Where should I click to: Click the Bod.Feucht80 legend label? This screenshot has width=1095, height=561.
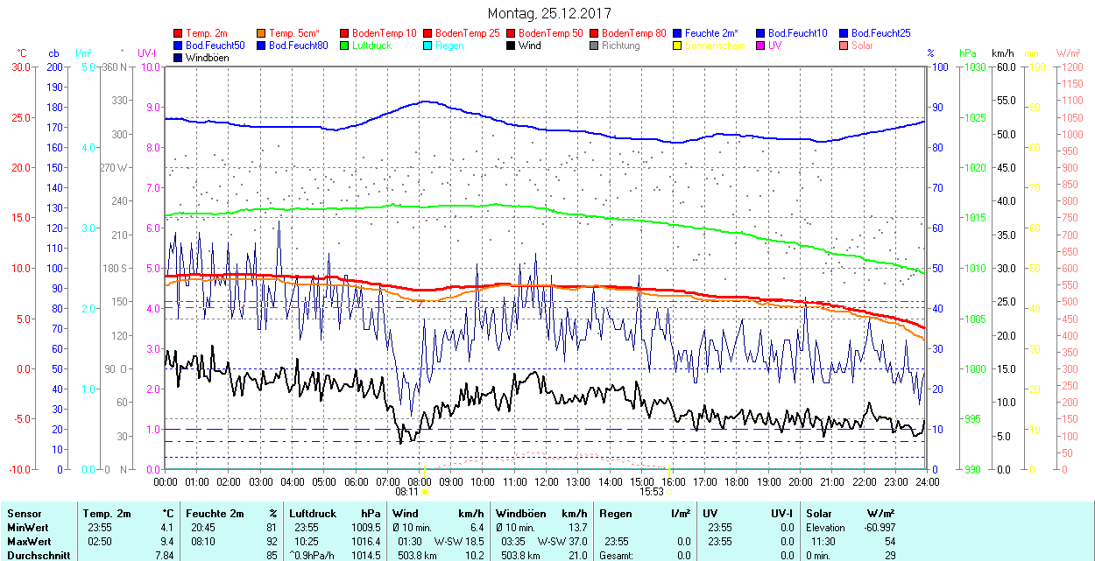(x=298, y=46)
